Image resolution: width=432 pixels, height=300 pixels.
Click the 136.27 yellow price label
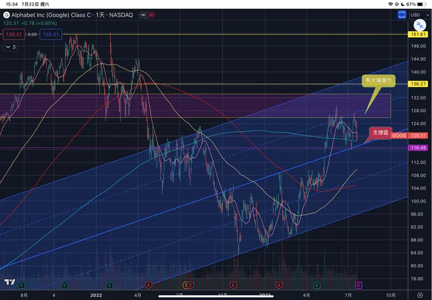click(418, 83)
